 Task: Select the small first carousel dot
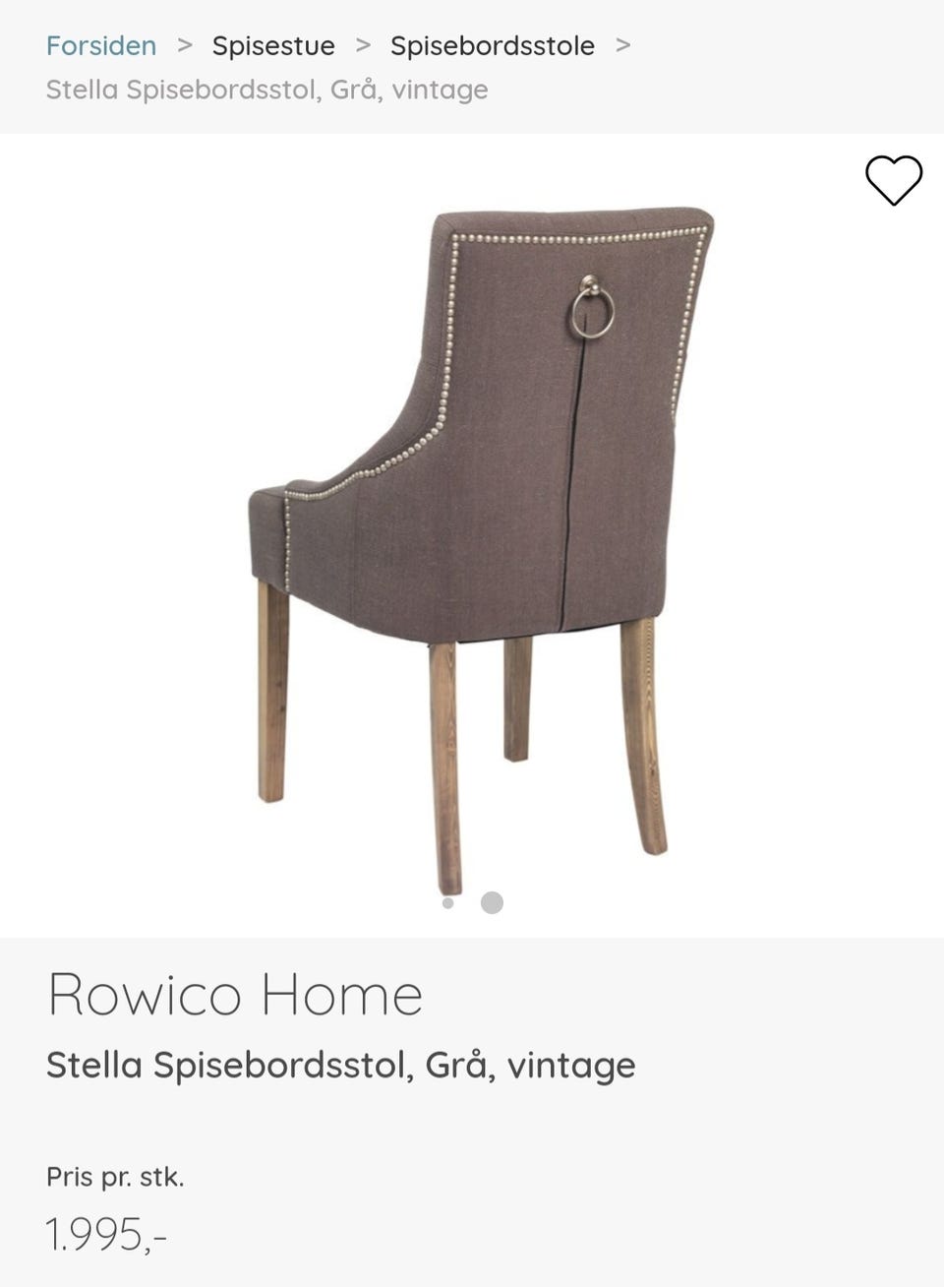(448, 902)
